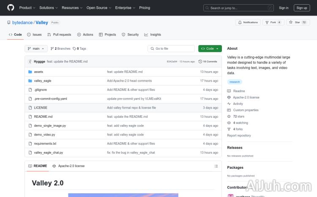Fork the Valley repository

271,22
